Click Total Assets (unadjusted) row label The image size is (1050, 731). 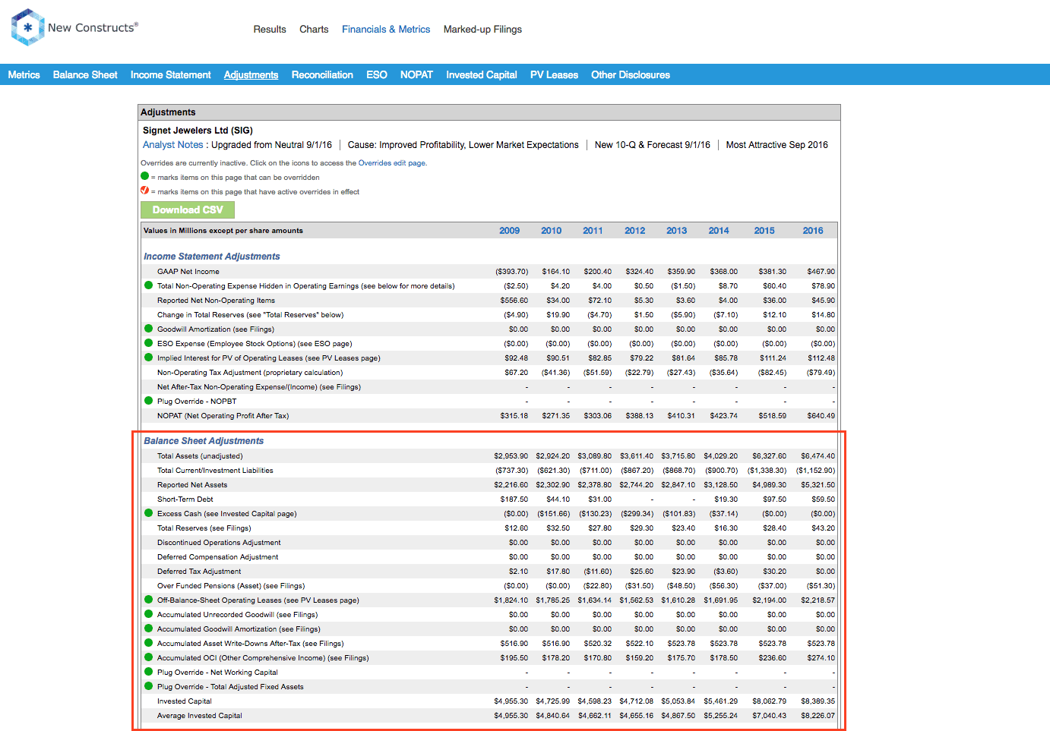click(200, 456)
